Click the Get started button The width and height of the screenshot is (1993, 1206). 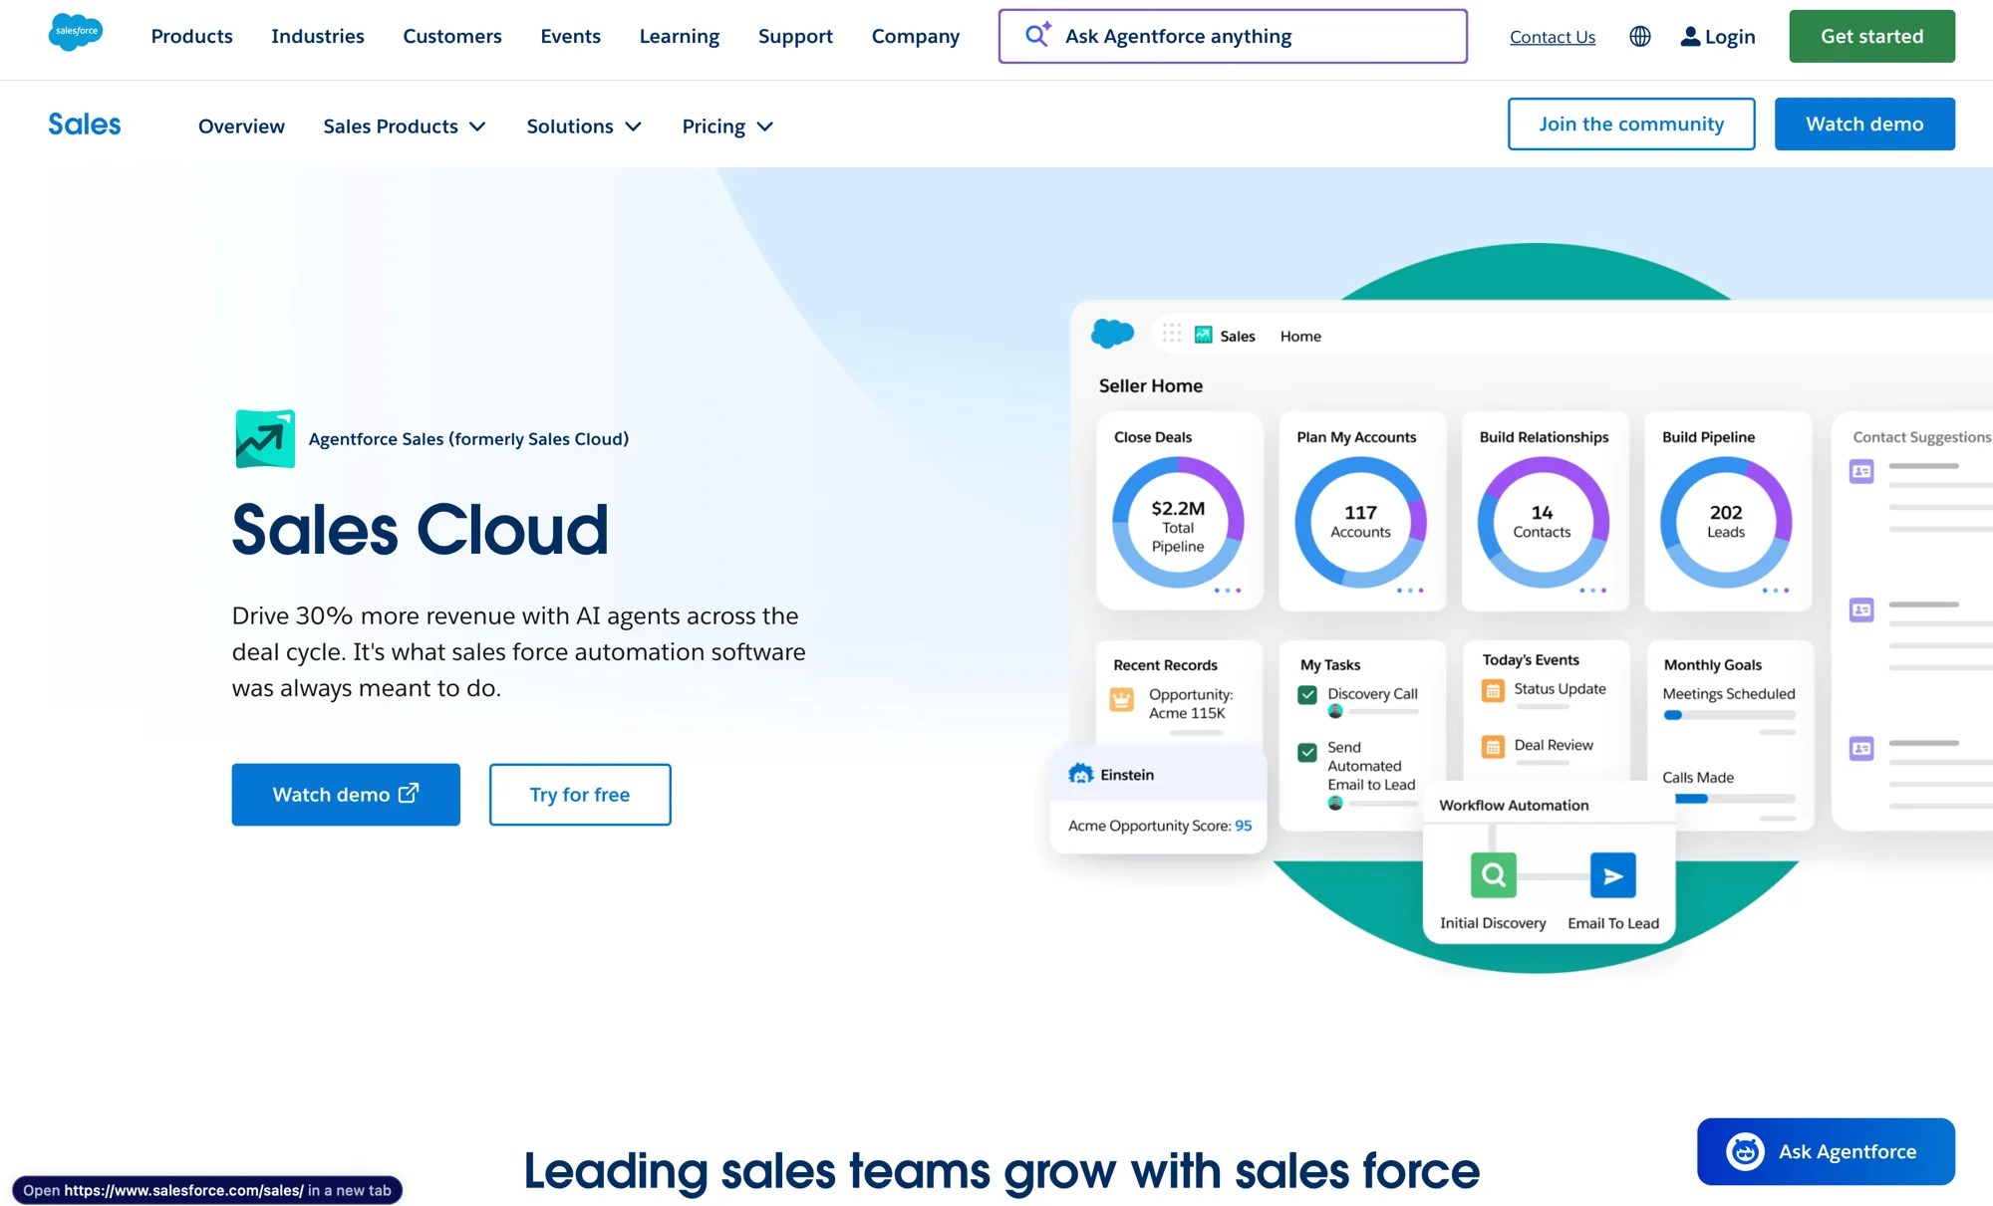tap(1872, 36)
